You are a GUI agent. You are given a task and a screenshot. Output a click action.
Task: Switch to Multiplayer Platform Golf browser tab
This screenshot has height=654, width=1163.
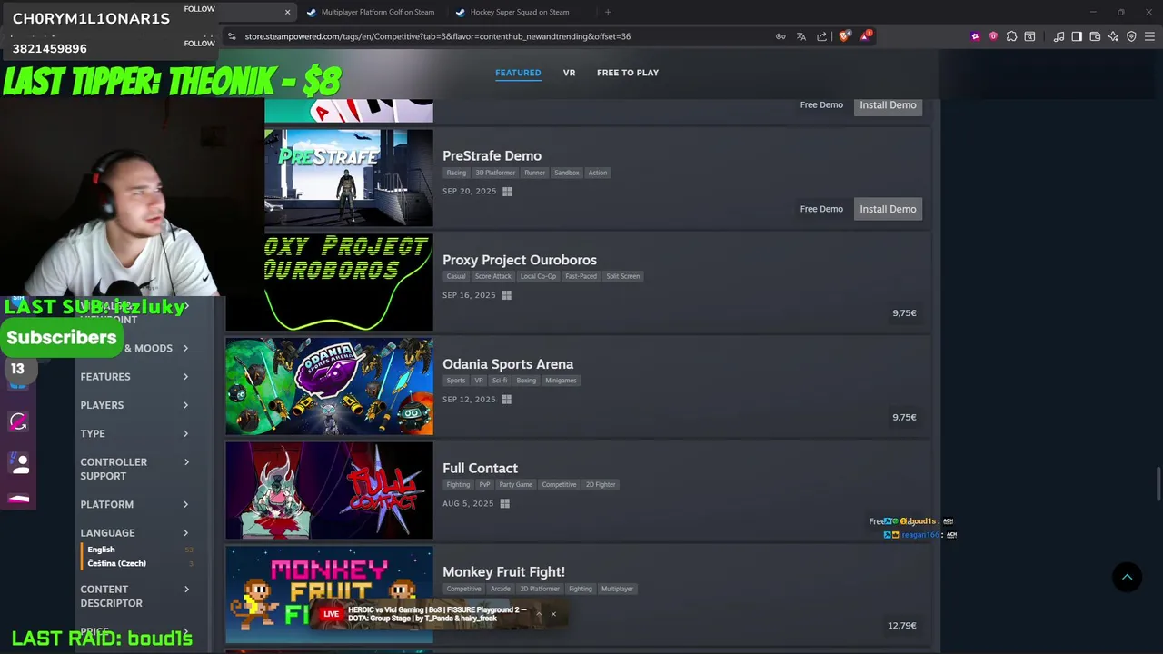[371, 12]
